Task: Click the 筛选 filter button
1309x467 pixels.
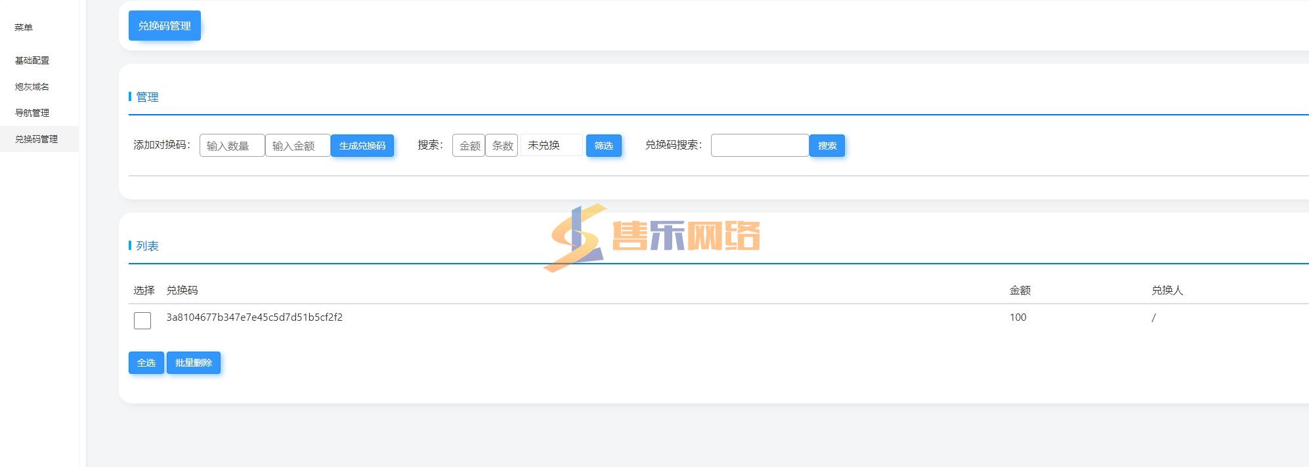Action: (604, 146)
